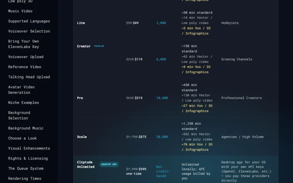Click '~3 min Vox / 3D' text
The width and height of the screenshot is (293, 183).
click(x=196, y=28)
